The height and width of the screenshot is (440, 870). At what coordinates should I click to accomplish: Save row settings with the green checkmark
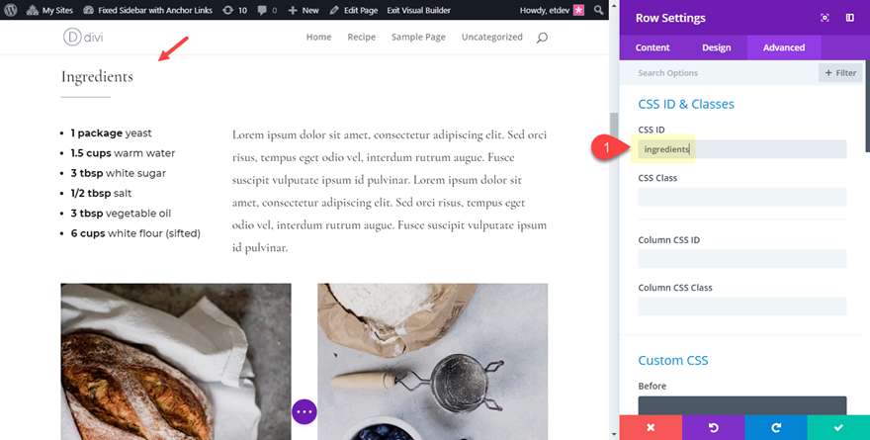pos(838,427)
